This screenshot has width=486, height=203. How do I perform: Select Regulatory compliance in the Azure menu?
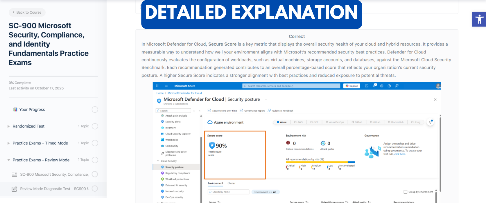177,173
